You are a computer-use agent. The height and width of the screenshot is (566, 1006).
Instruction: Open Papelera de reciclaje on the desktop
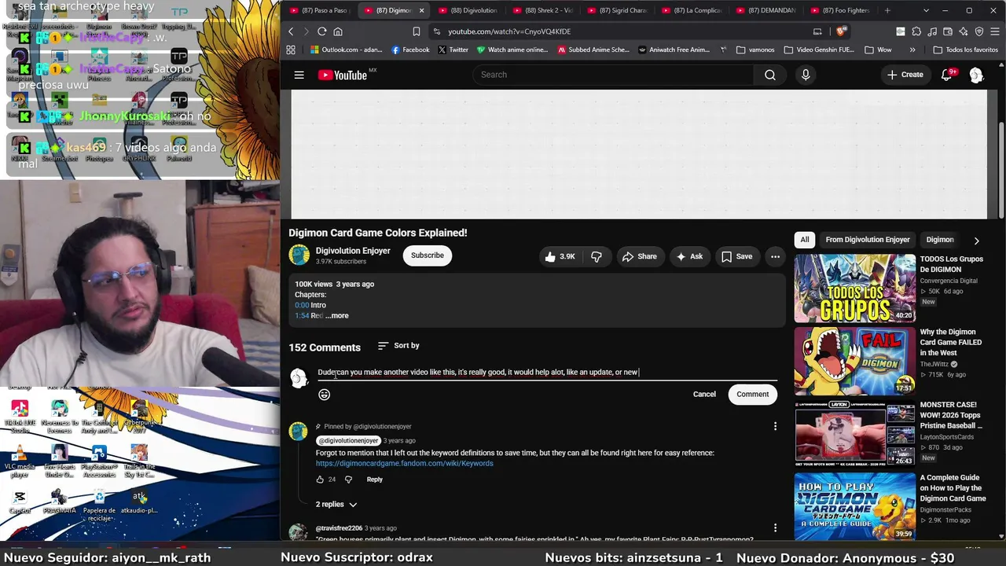point(99,503)
